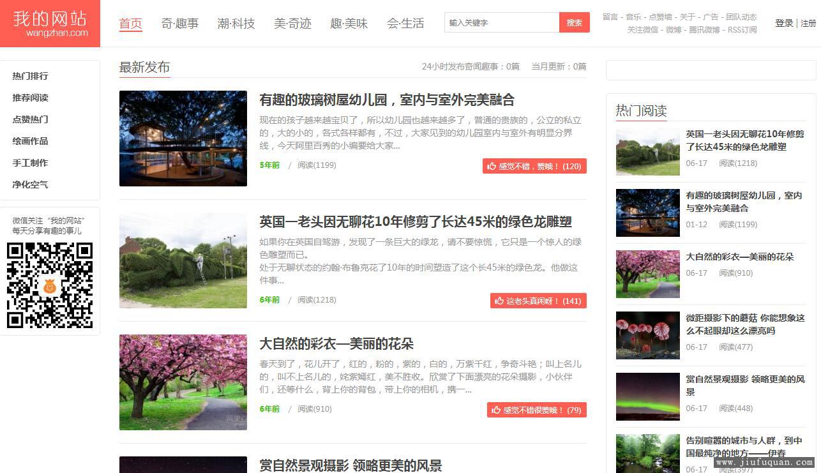Screen dimensions: 821x473
Task: Open the pink cherry blossom article thumbnail
Action: click(183, 382)
